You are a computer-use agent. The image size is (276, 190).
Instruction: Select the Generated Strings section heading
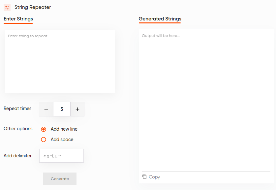tap(160, 19)
